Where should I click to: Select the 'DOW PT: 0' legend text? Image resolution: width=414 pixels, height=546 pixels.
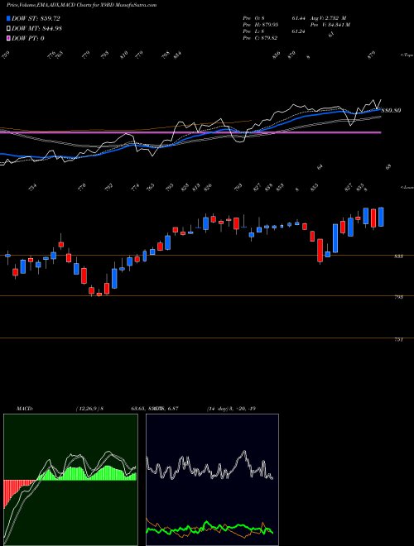(x=28, y=38)
